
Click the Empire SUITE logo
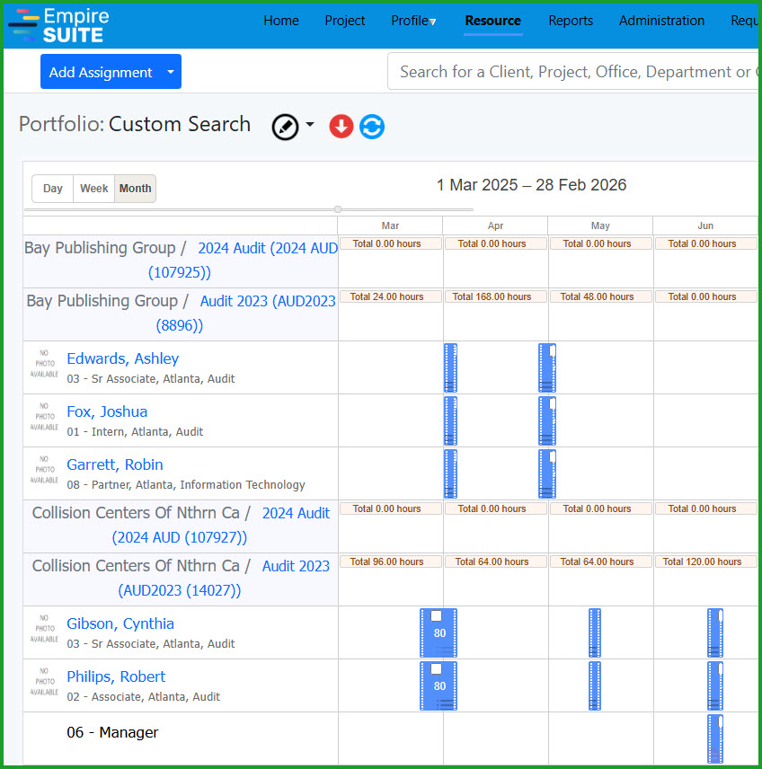[59, 24]
